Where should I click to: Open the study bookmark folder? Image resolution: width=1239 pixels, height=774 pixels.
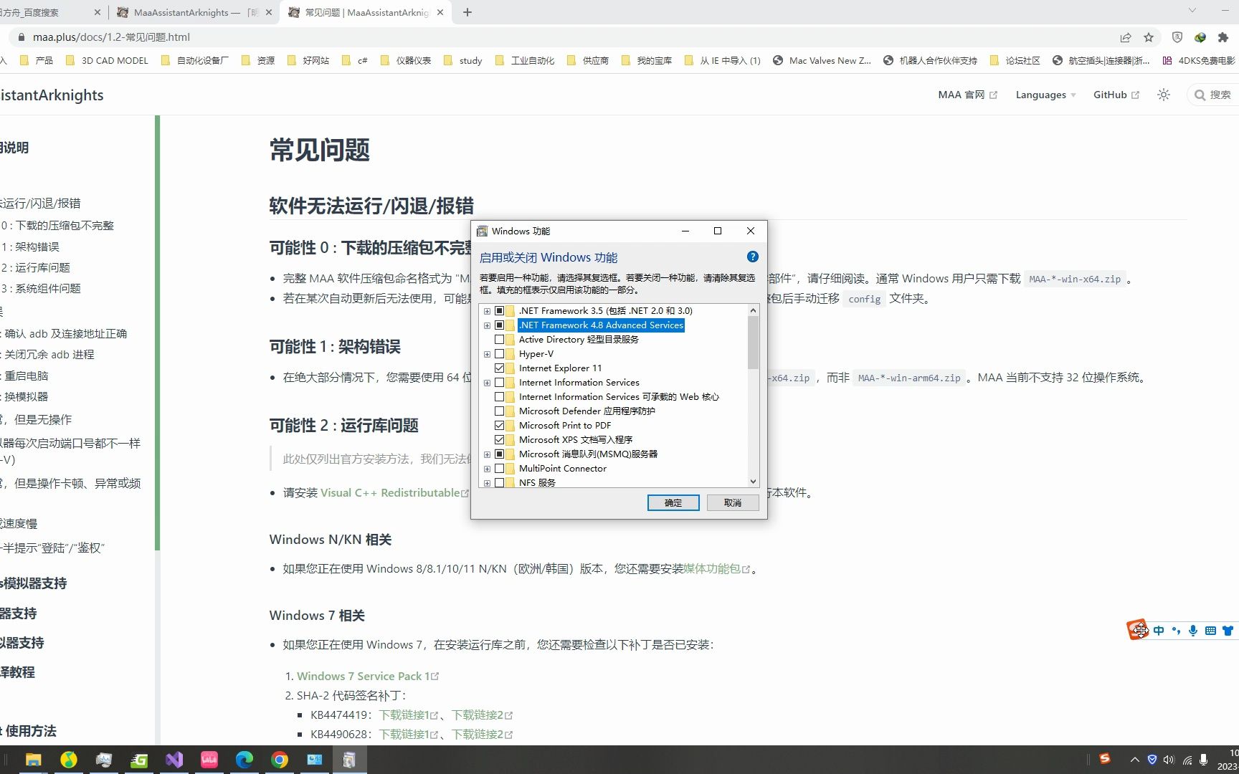coord(463,60)
